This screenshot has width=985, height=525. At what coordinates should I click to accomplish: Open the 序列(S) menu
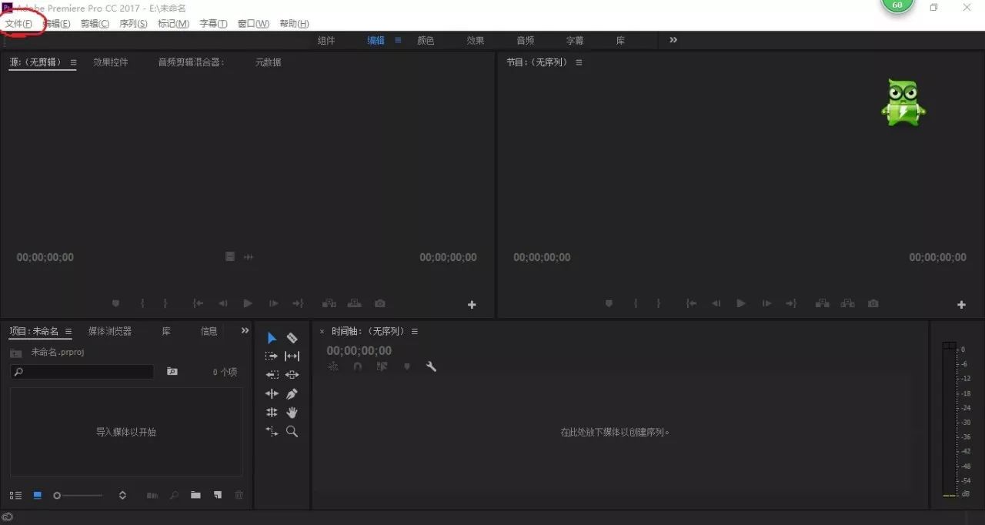133,24
